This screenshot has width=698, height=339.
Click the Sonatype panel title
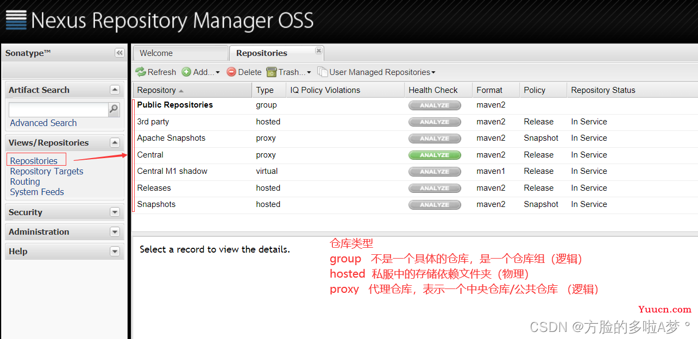pos(28,53)
